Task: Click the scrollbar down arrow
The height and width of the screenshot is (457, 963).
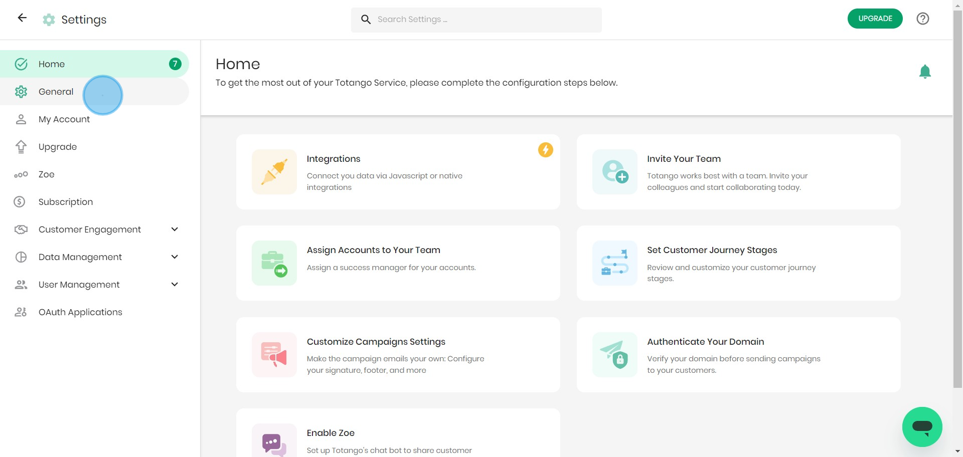Action: coord(958,452)
